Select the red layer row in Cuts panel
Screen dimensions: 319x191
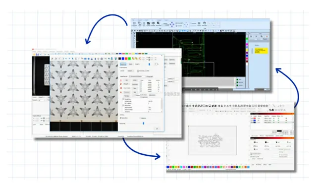click(x=271, y=118)
